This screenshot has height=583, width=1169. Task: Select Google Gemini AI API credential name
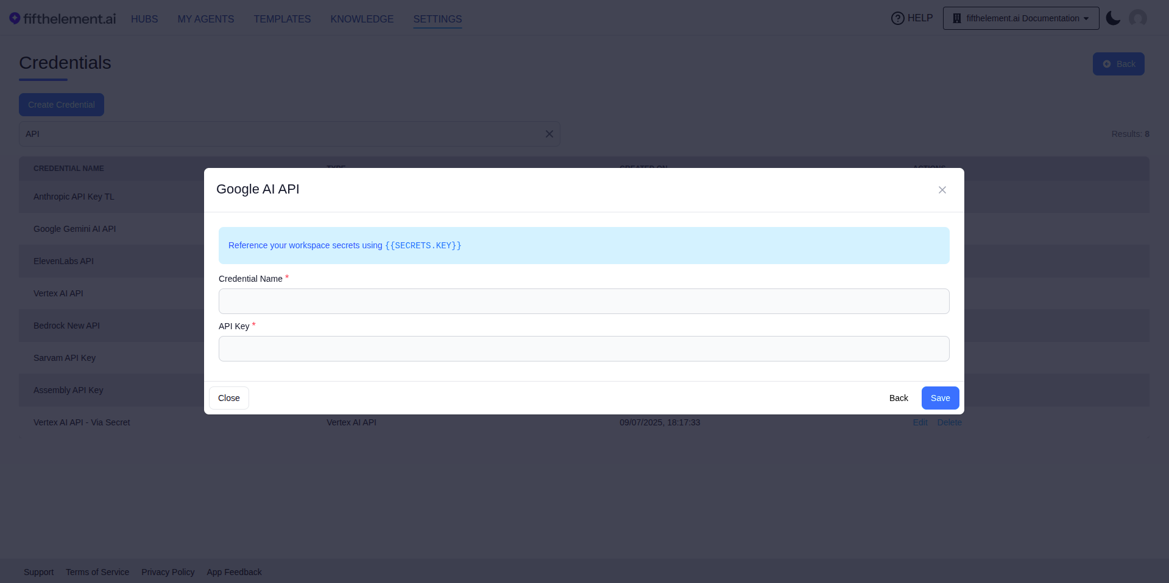[x=74, y=229]
